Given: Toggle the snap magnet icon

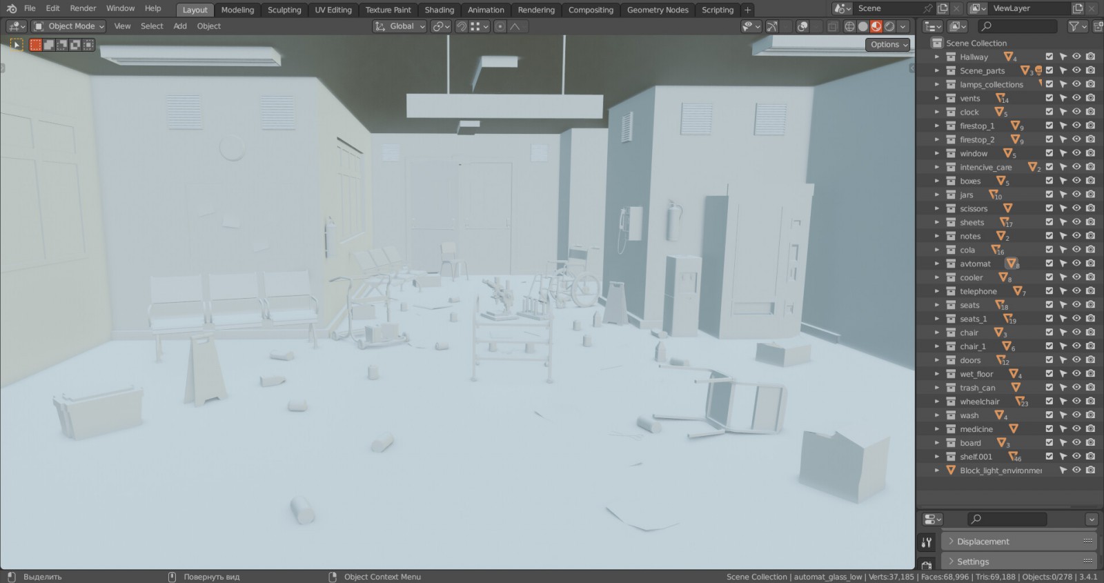Looking at the screenshot, I should (462, 26).
